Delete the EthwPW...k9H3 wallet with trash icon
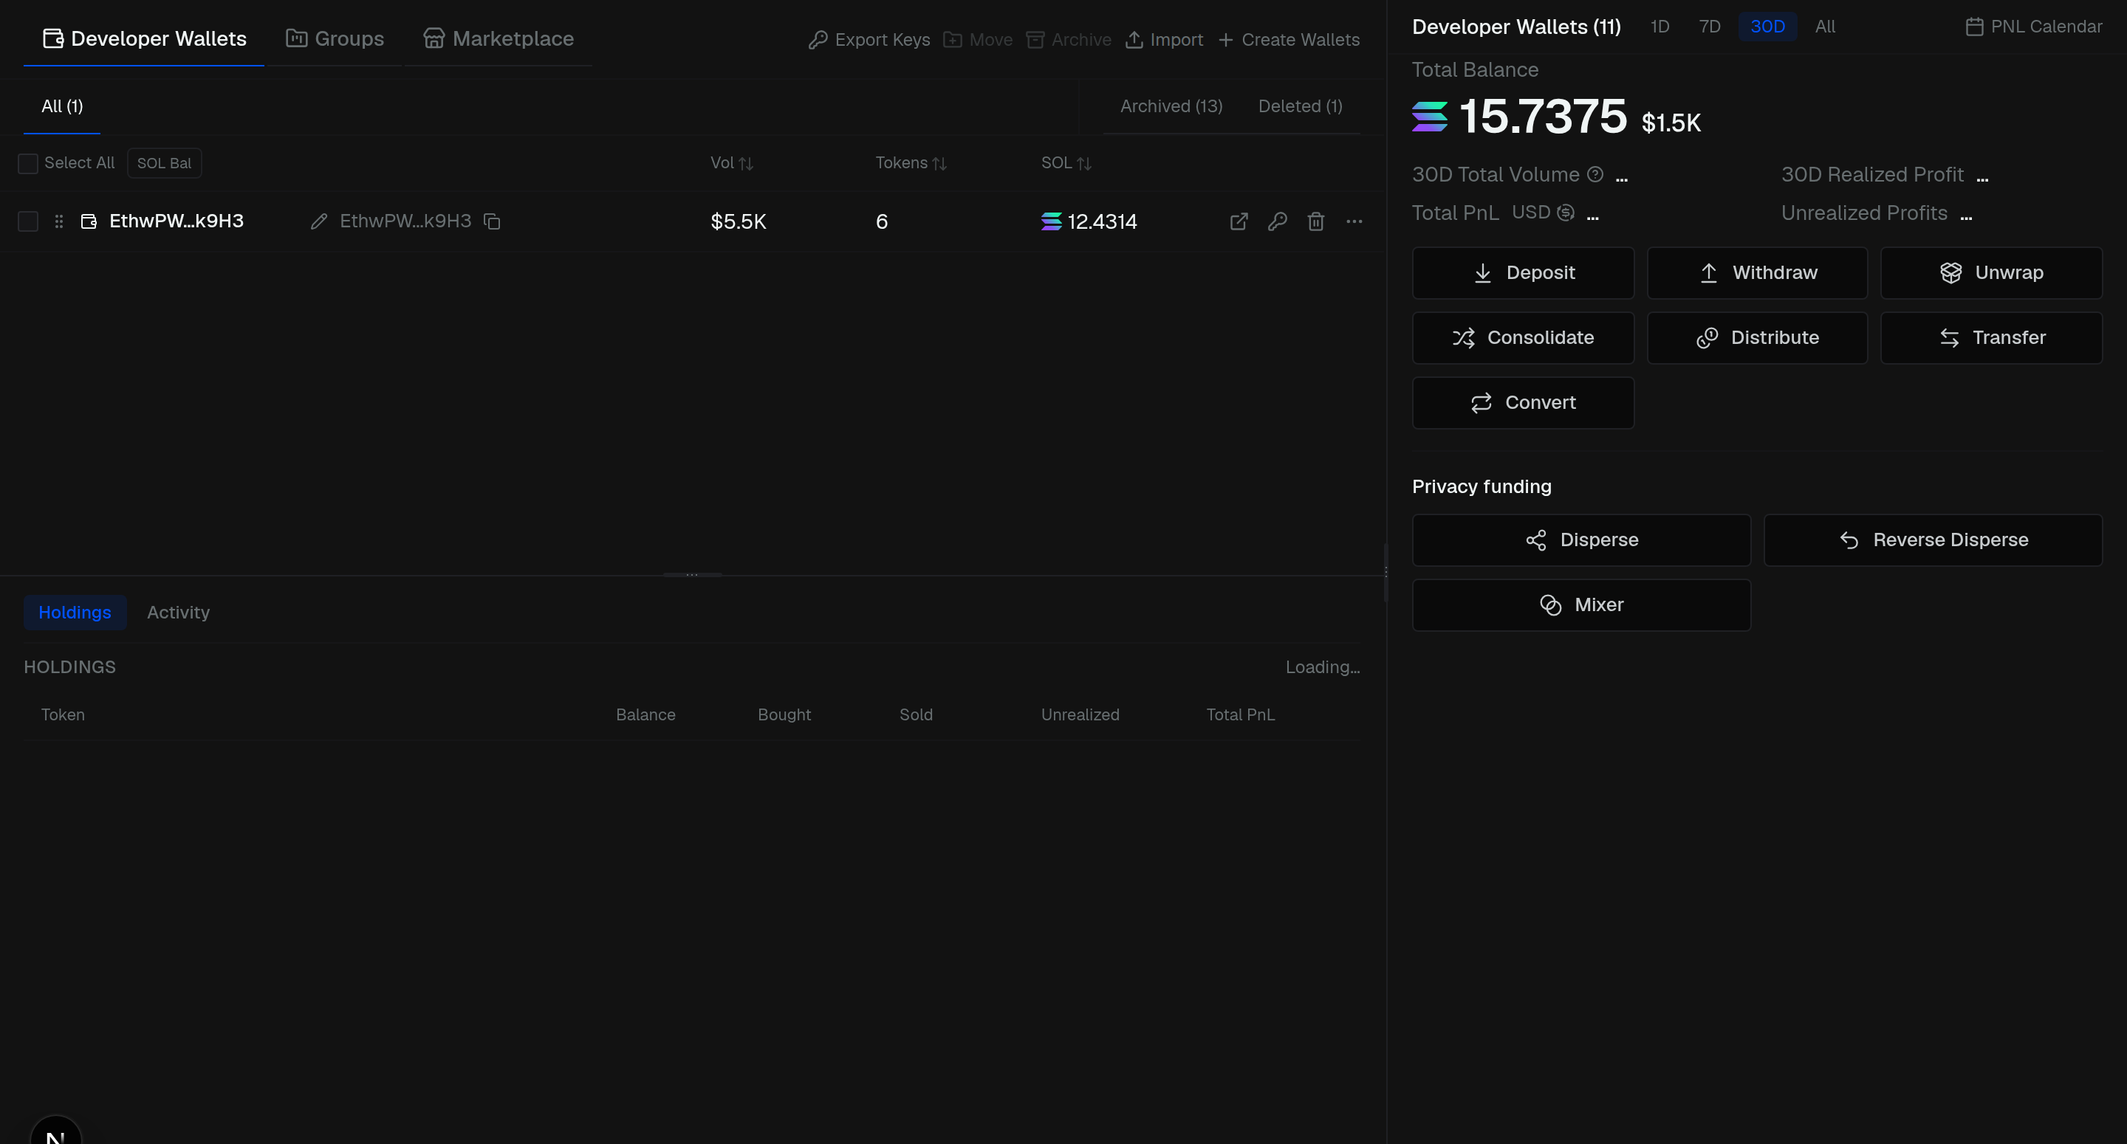This screenshot has height=1144, width=2127. tap(1316, 221)
